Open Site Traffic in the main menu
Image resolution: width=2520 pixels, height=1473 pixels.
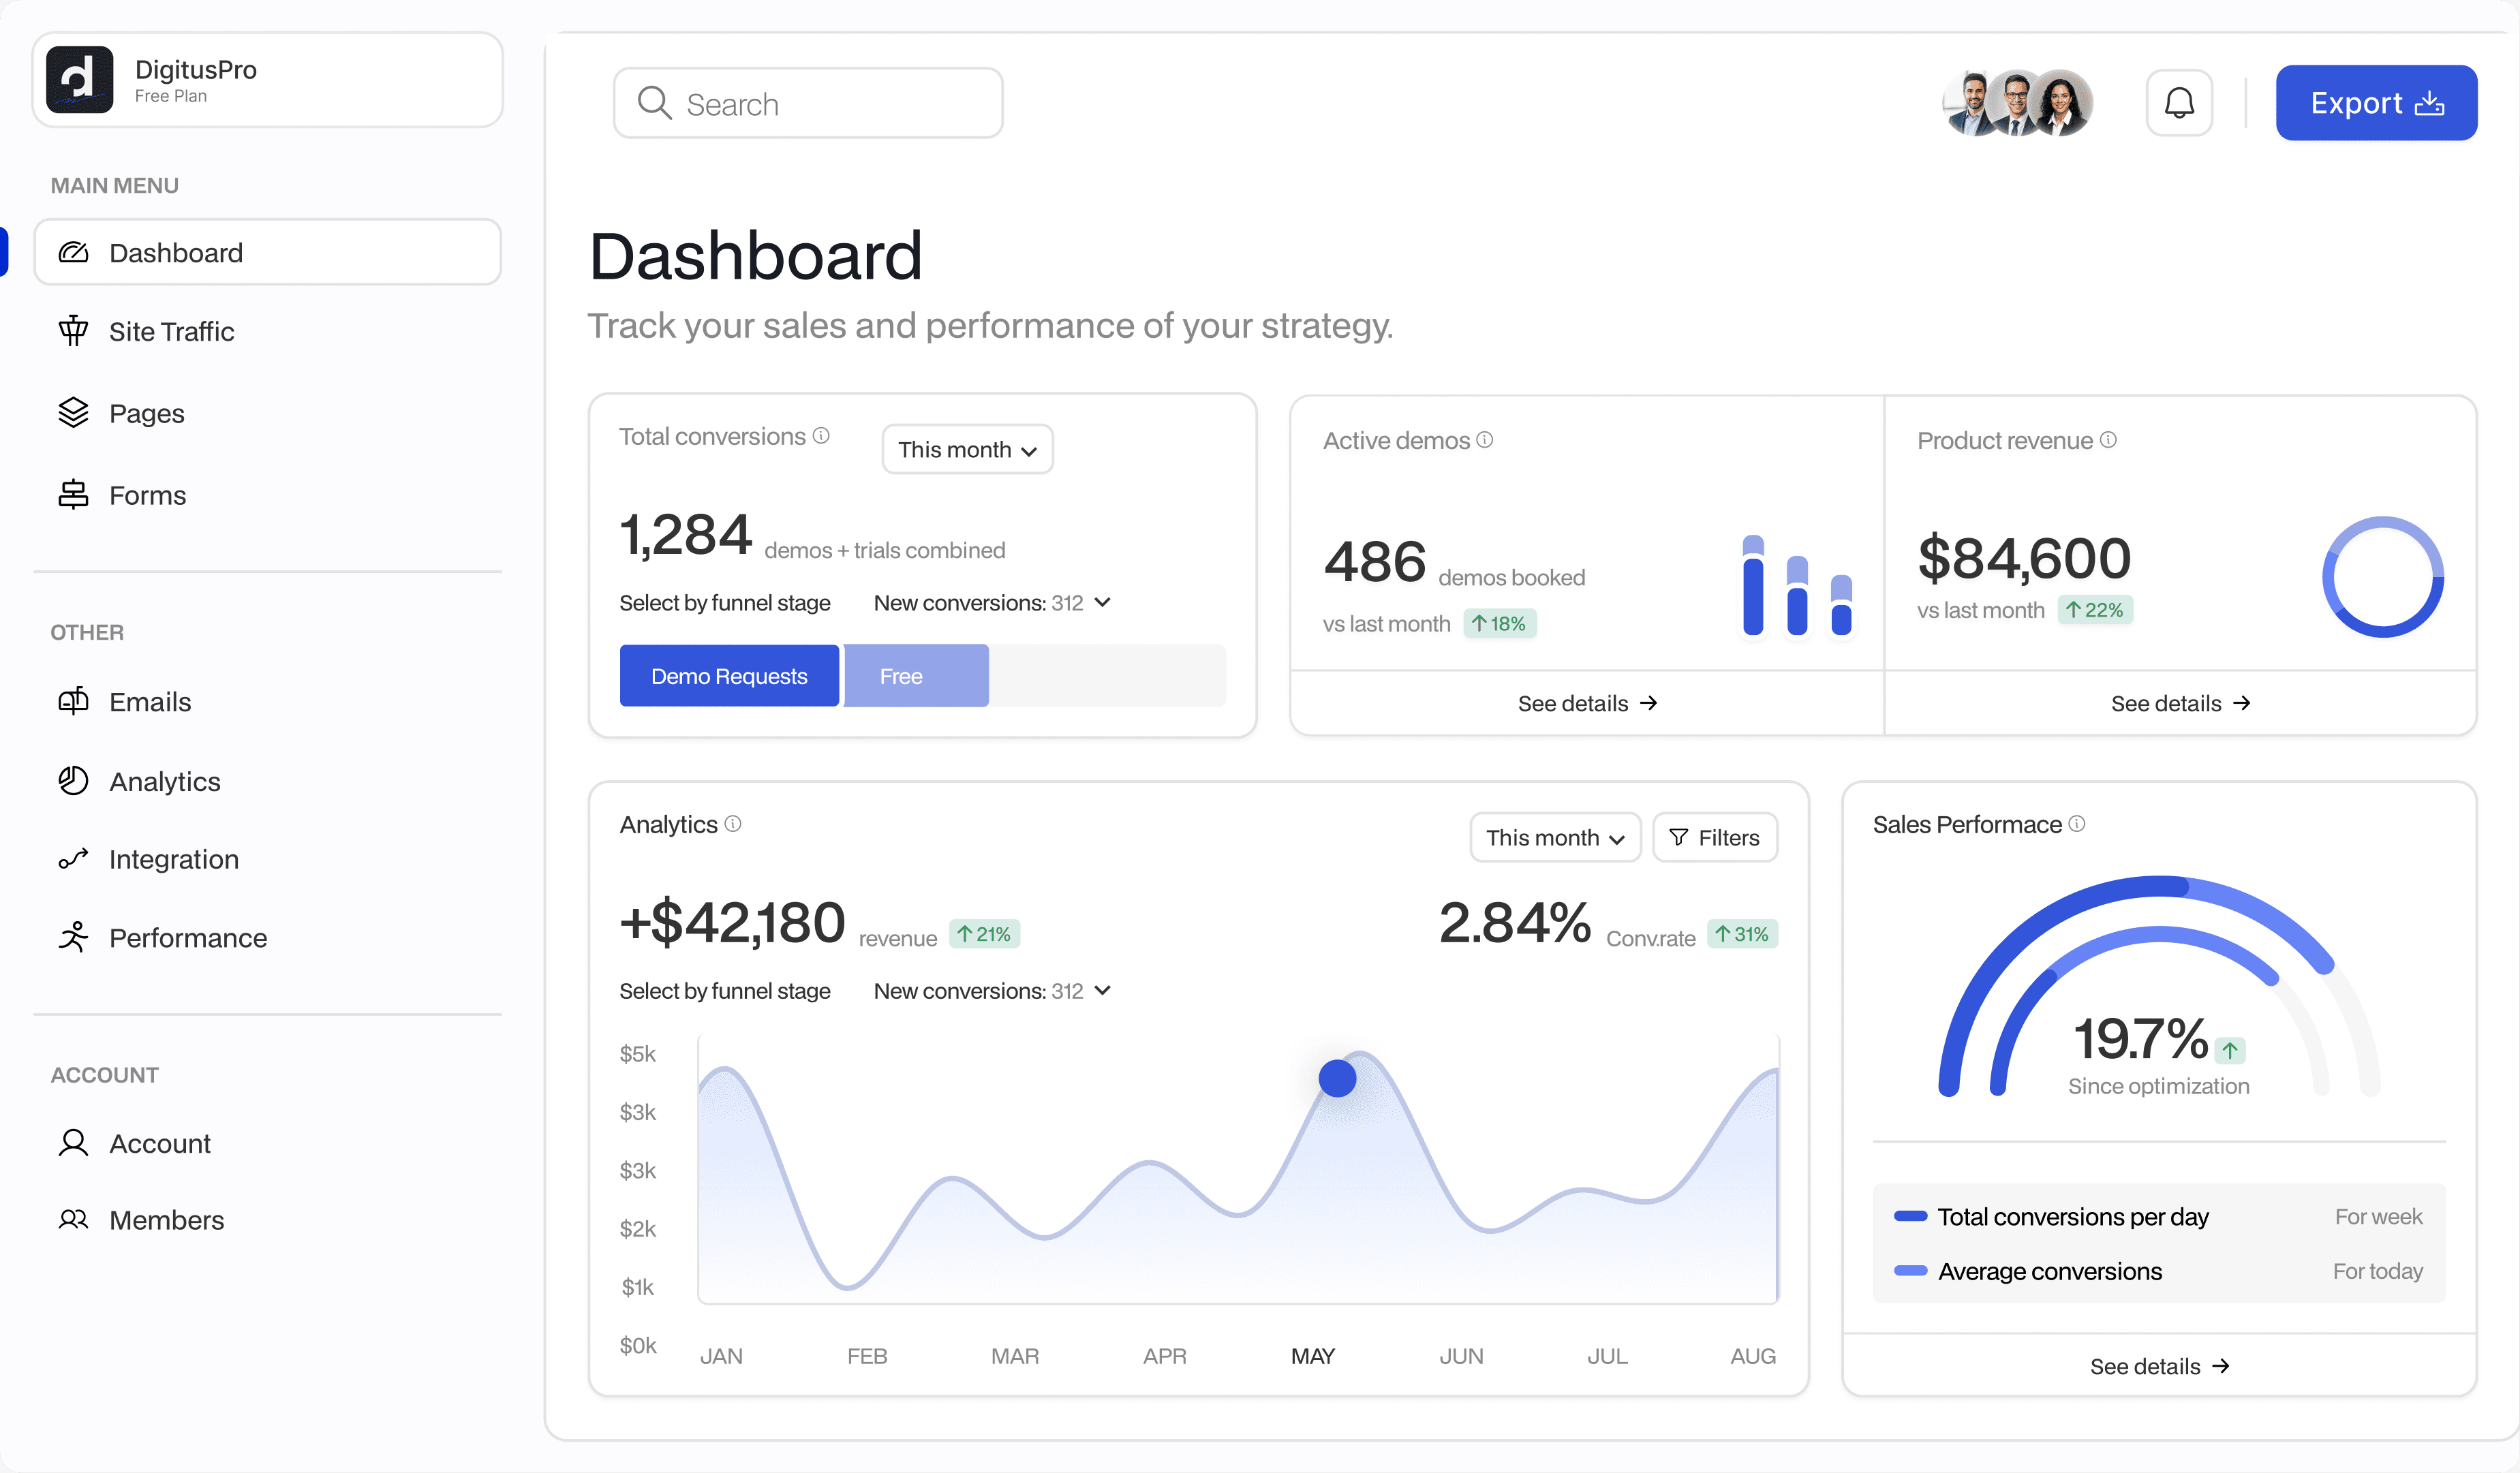coord(171,332)
